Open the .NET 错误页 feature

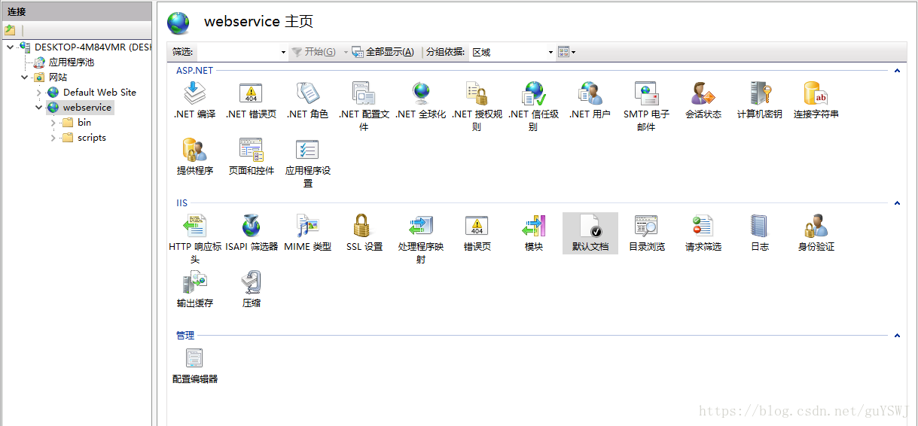pos(251,101)
